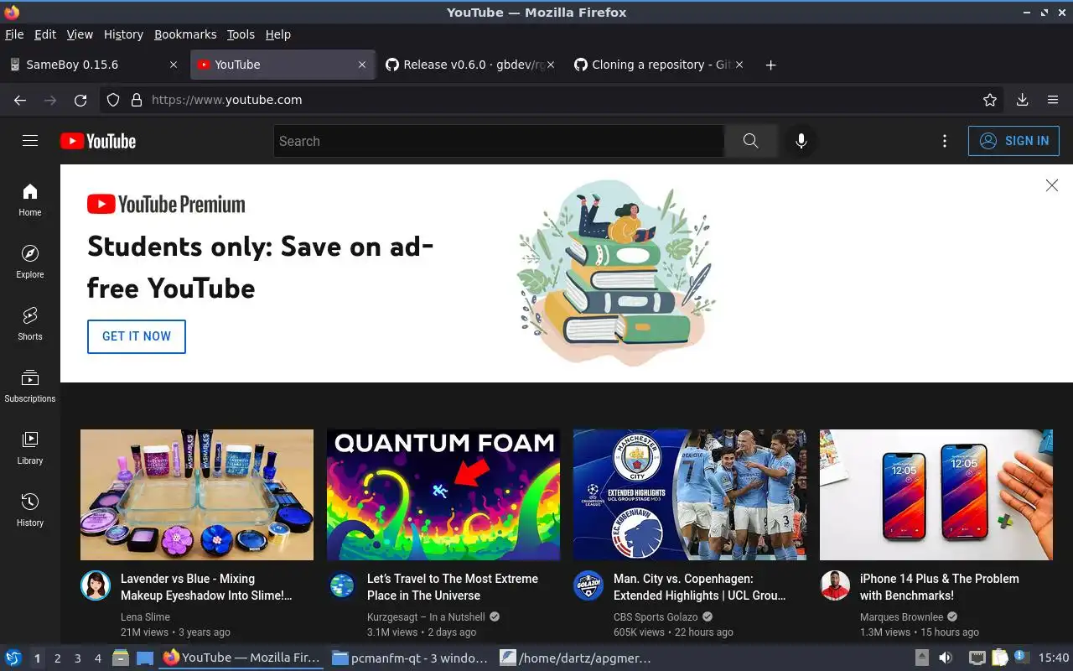Click the volume speaker tray icon

point(946,658)
